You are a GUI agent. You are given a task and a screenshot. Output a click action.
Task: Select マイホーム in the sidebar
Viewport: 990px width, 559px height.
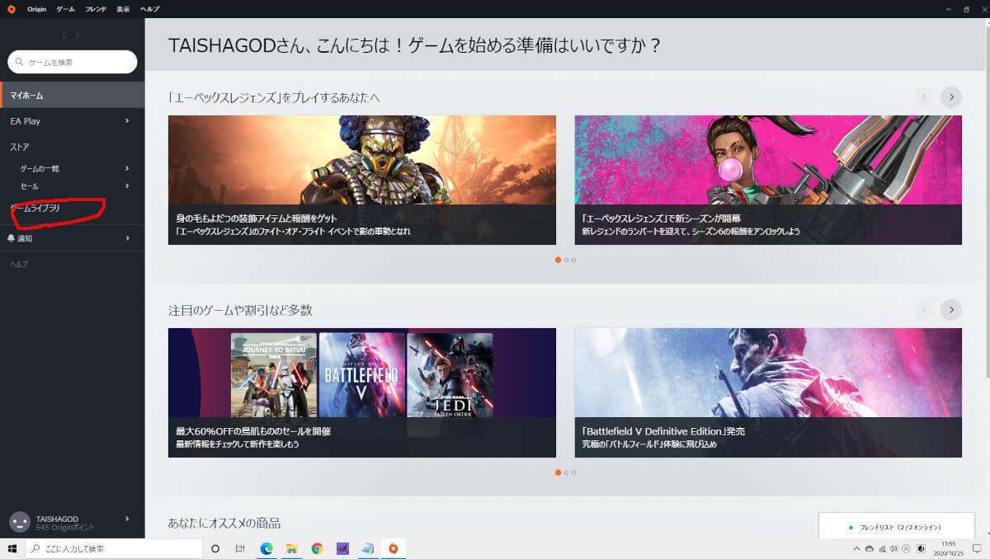tap(73, 96)
